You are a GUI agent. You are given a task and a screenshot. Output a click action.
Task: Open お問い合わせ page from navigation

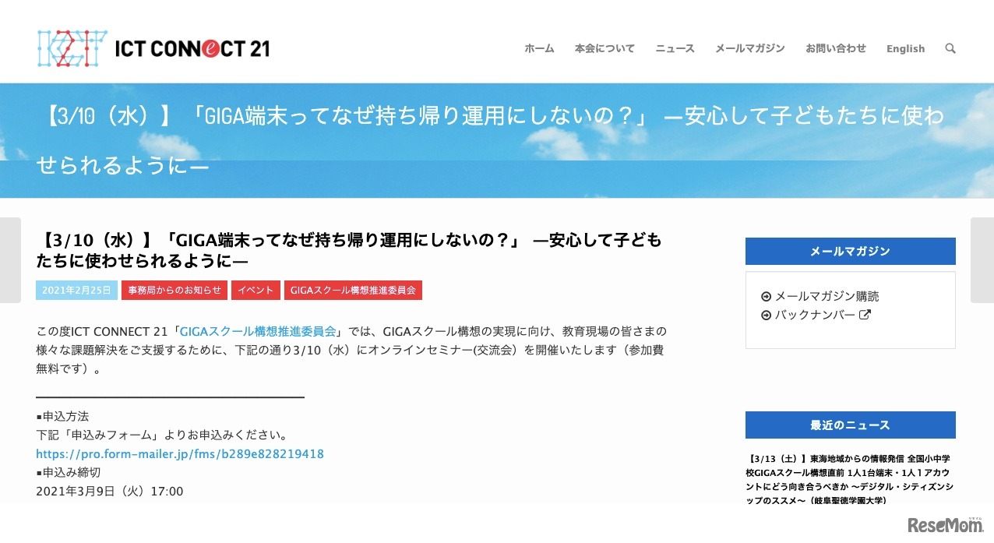point(836,48)
